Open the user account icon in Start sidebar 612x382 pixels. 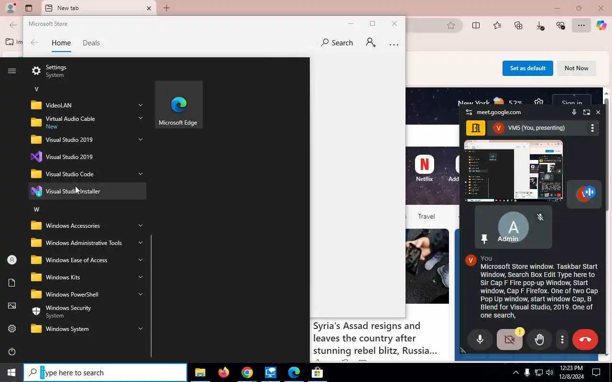pyautogui.click(x=12, y=260)
